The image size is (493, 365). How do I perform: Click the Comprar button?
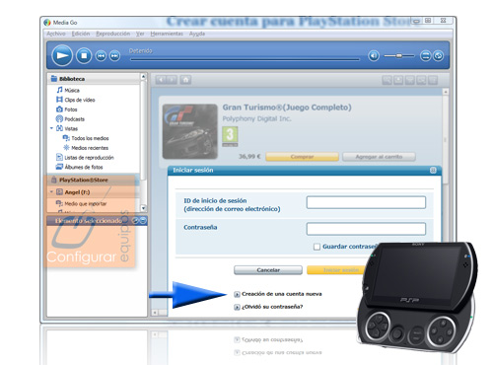tap(302, 157)
